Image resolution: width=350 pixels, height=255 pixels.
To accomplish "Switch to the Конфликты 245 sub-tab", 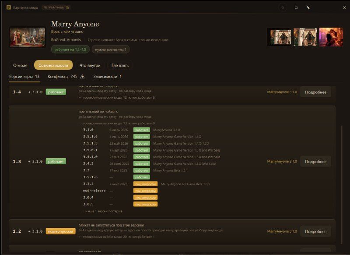I will [x=63, y=77].
